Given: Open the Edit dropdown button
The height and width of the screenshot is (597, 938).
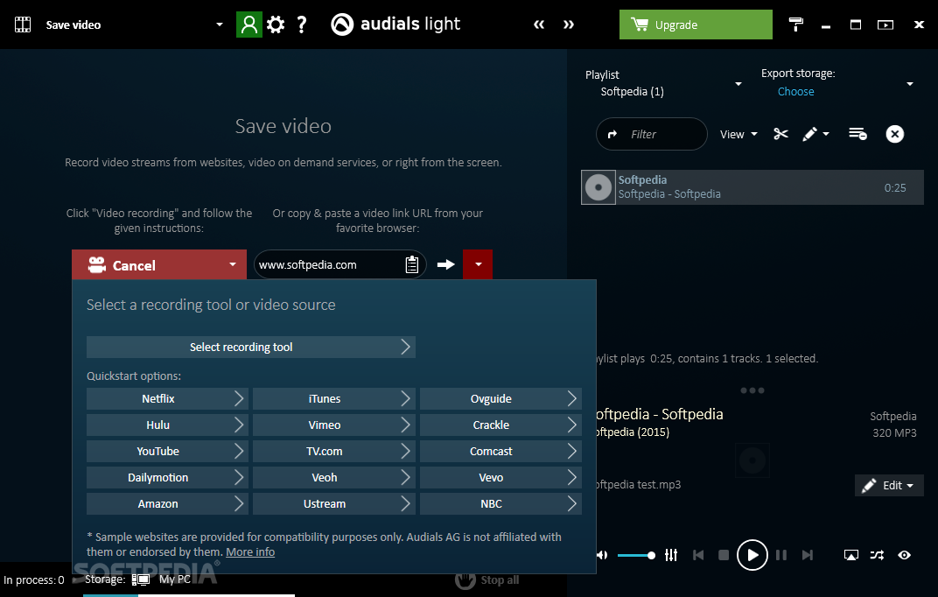Looking at the screenshot, I should pyautogui.click(x=889, y=485).
